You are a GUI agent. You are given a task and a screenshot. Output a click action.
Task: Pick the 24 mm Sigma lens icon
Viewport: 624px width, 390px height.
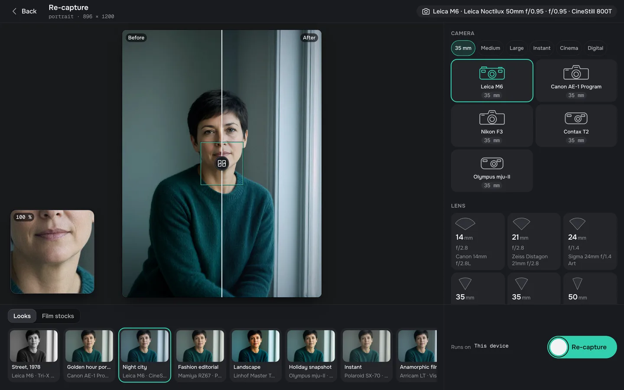click(x=577, y=224)
